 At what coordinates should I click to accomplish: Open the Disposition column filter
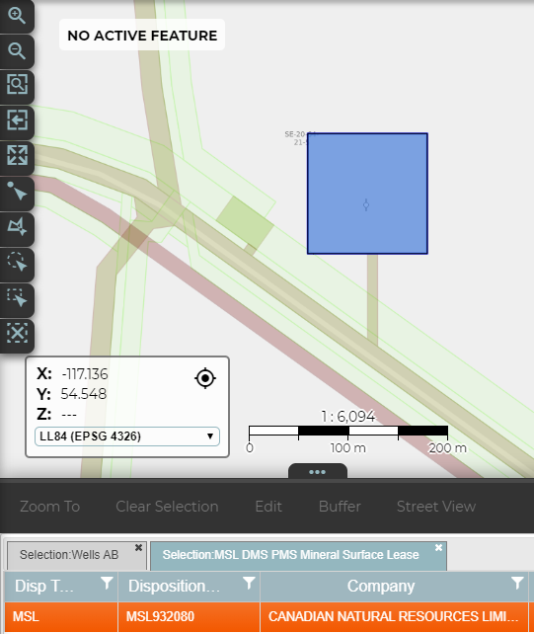coord(249,584)
